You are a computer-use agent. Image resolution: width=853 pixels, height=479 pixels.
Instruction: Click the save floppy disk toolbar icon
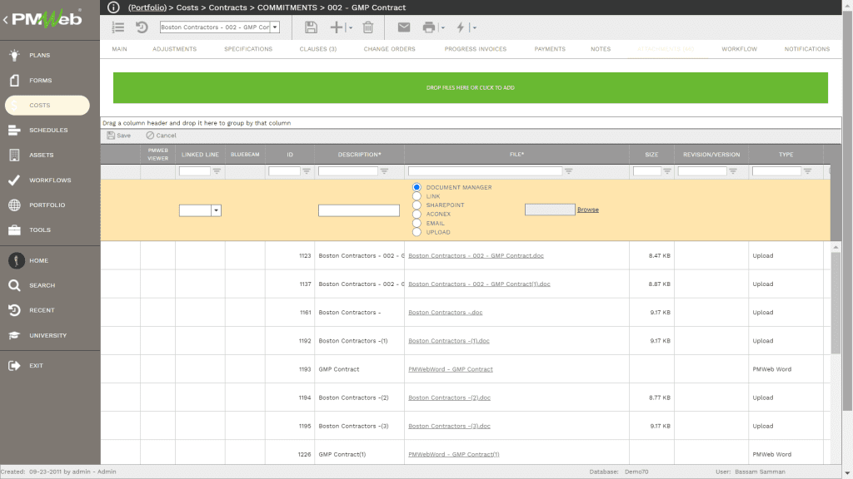pos(311,27)
